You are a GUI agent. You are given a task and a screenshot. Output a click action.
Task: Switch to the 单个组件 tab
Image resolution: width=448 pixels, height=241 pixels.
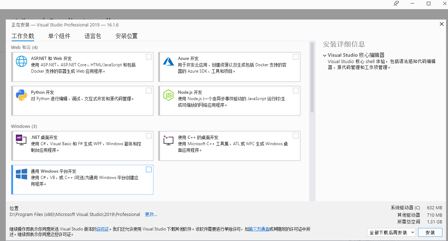(x=59, y=36)
